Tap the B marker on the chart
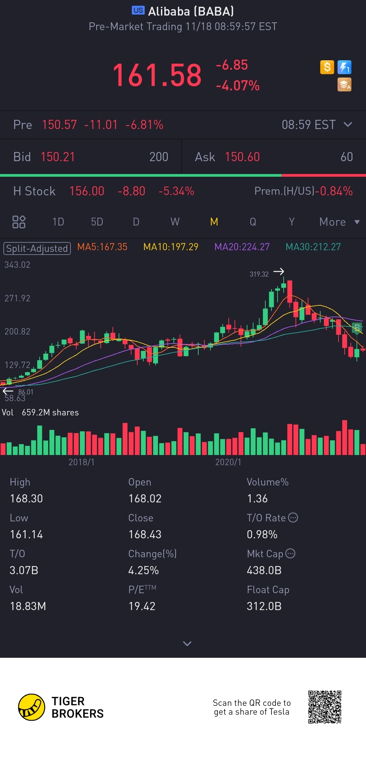 click(357, 328)
